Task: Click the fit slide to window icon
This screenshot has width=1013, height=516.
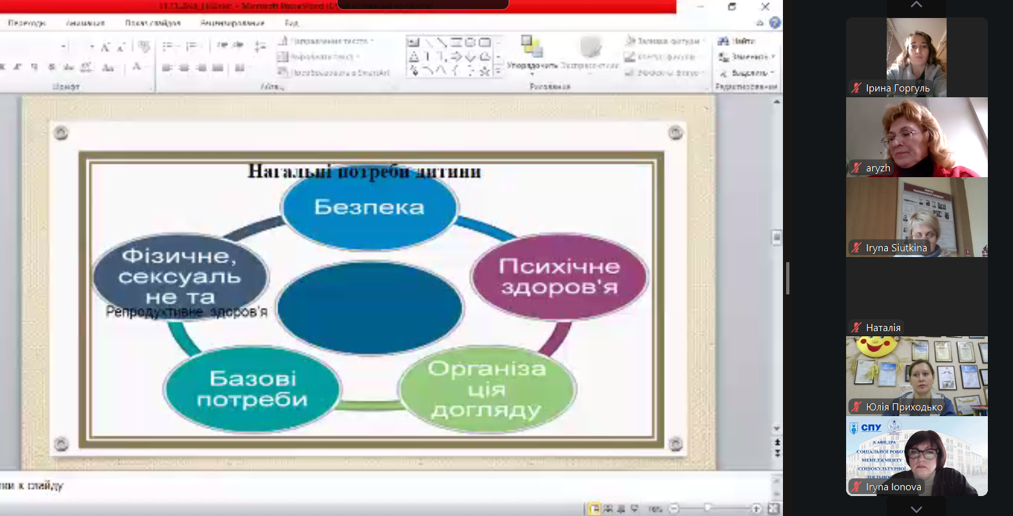Action: tap(773, 509)
